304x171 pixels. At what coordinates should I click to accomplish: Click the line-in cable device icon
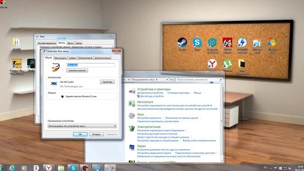click(x=56, y=67)
